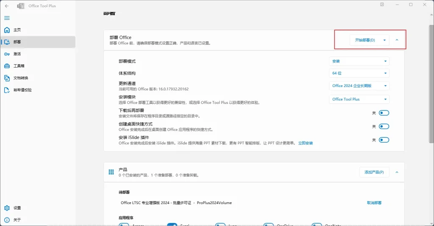Open 哈希值校验 hash check page
434x226 pixels.
(x=38, y=90)
